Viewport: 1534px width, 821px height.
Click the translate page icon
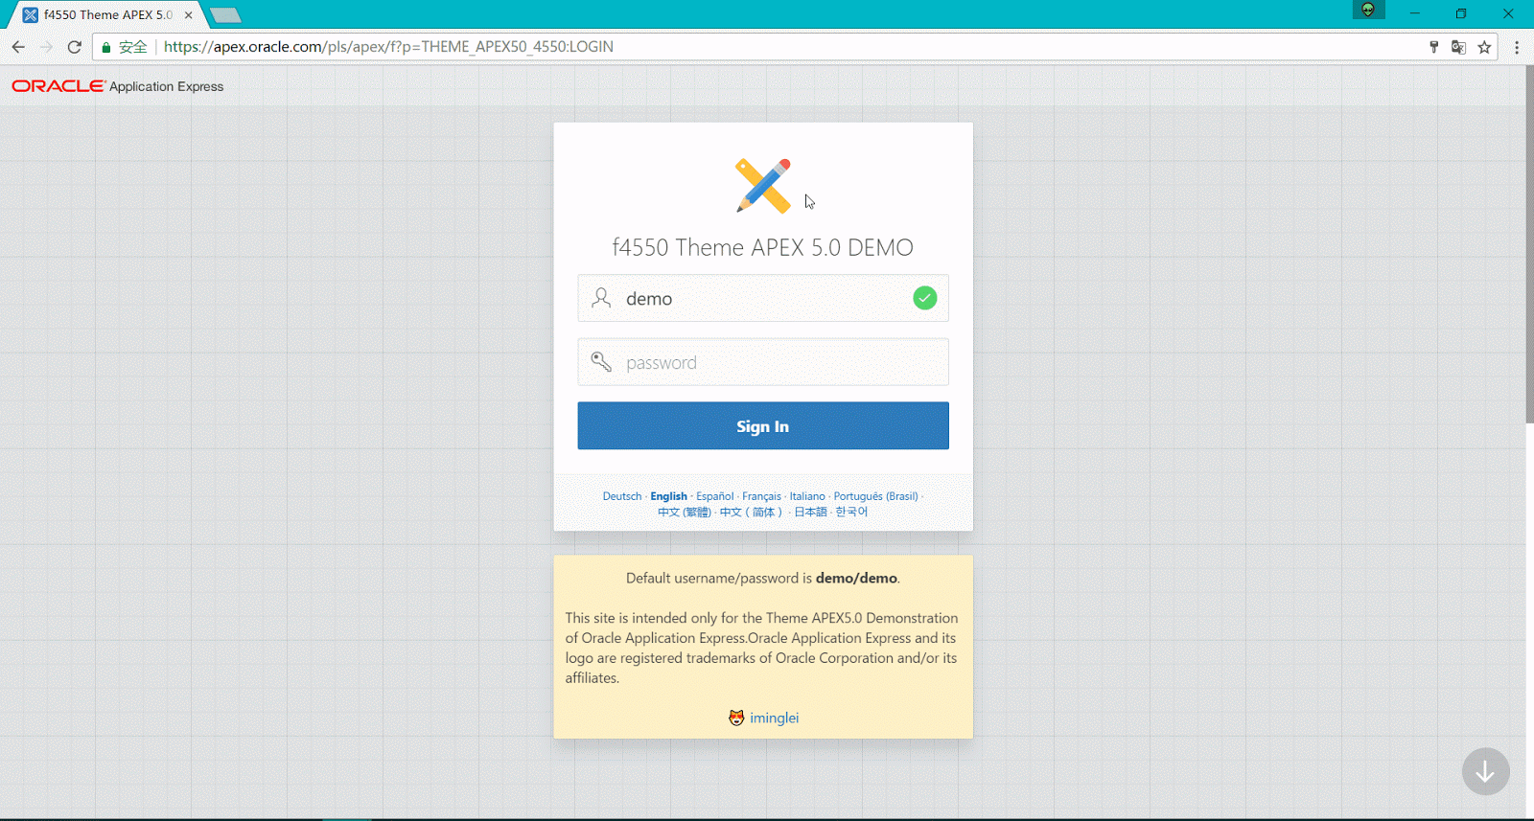[1458, 47]
